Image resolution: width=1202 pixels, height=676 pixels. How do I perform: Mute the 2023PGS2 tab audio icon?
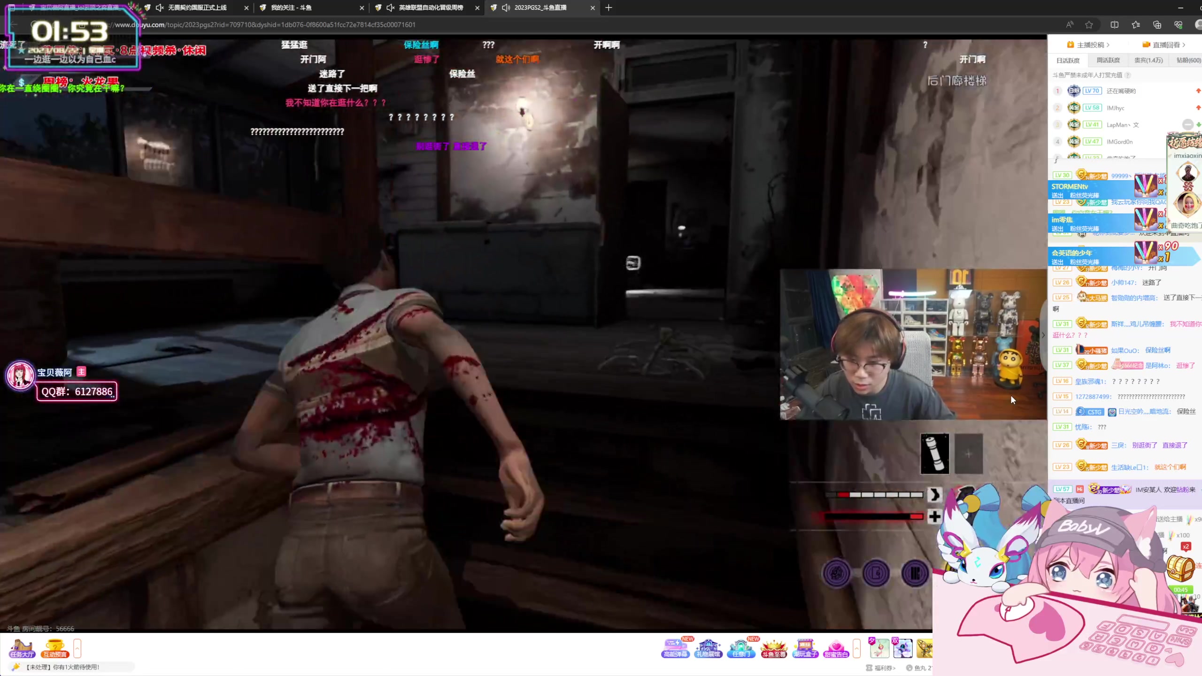pyautogui.click(x=506, y=8)
